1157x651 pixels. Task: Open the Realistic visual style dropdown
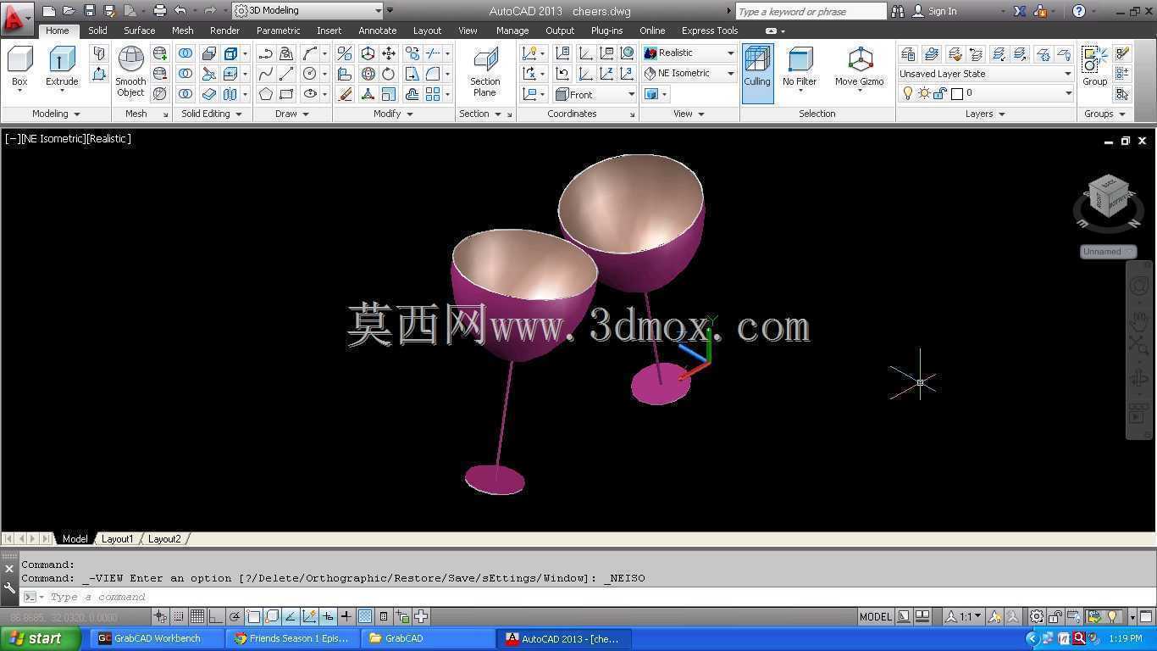[689, 53]
